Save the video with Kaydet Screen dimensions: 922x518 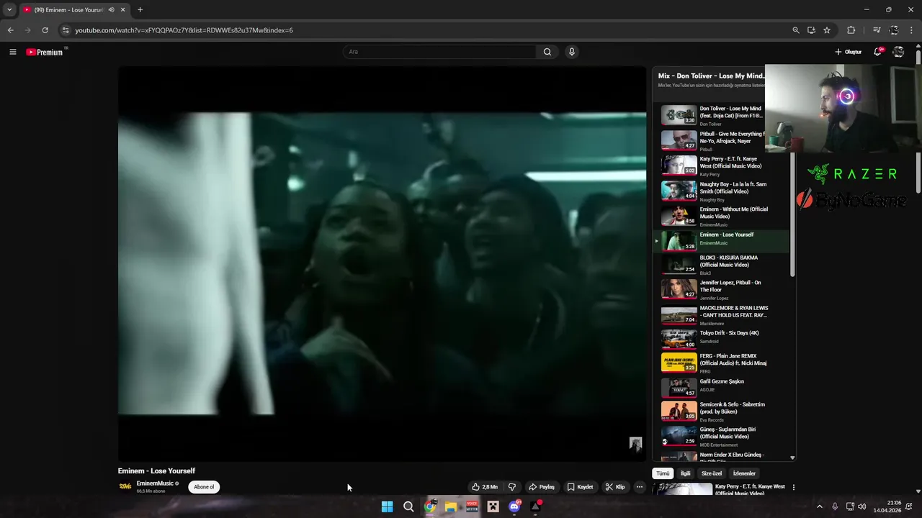[580, 487]
